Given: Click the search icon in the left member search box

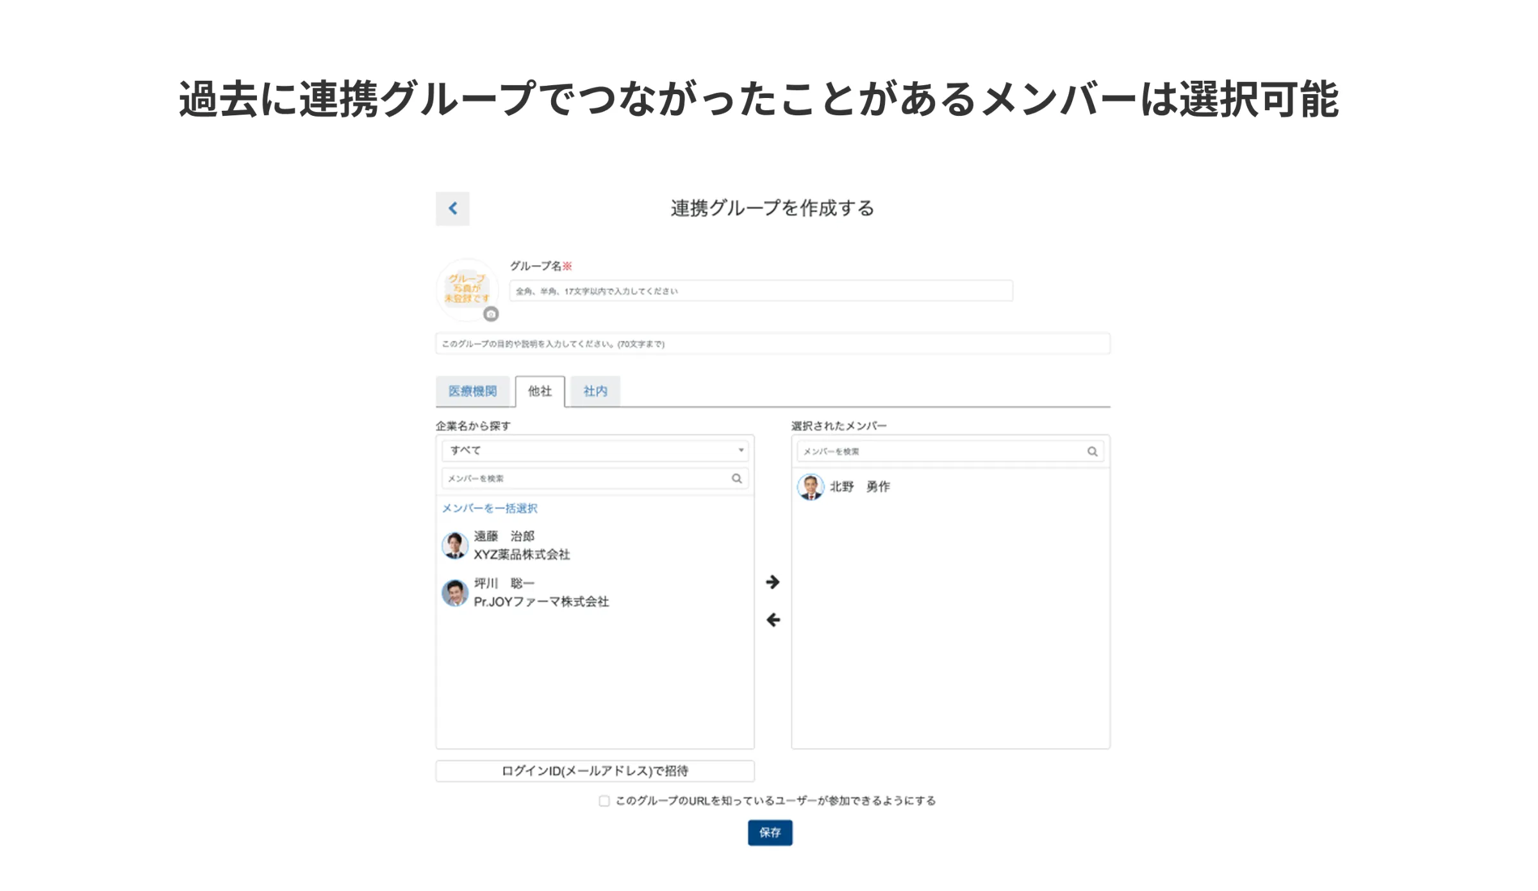Looking at the screenshot, I should [x=737, y=478].
